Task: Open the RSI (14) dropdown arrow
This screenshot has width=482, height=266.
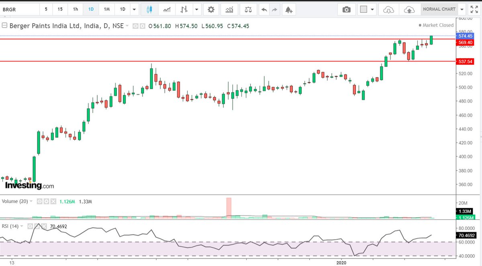Action: pyautogui.click(x=21, y=226)
